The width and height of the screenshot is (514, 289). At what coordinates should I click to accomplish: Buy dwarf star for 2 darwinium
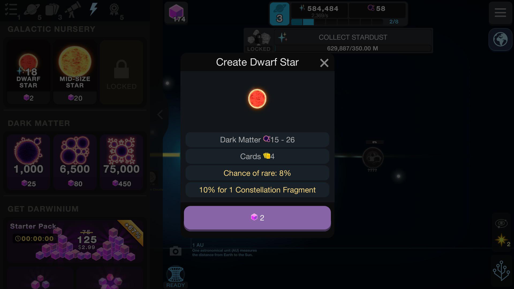click(257, 218)
